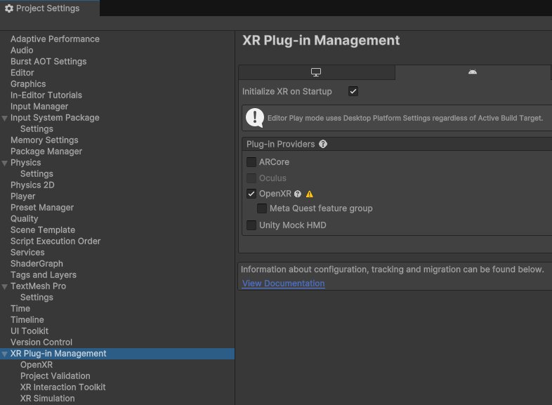552x405 pixels.
Task: Open Settings under TextMesh Pro
Action: pos(37,298)
